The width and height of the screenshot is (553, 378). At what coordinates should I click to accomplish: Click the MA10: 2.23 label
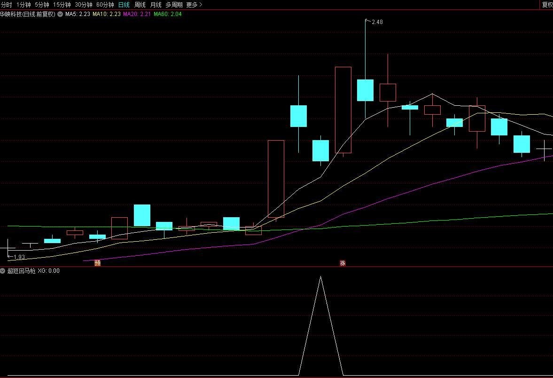click(x=107, y=14)
